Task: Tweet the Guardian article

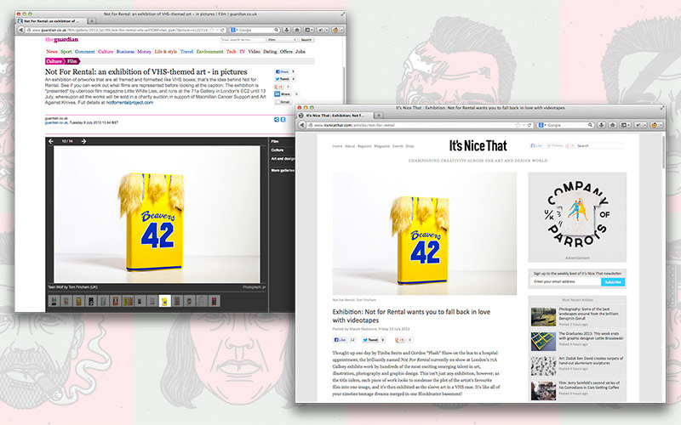Action: pyautogui.click(x=282, y=79)
